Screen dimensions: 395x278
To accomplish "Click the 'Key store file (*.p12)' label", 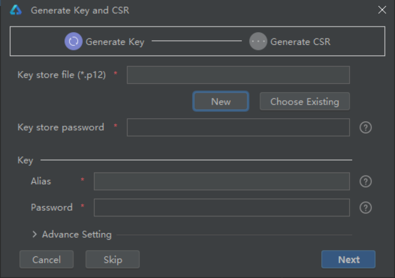I will pyautogui.click(x=62, y=75).
